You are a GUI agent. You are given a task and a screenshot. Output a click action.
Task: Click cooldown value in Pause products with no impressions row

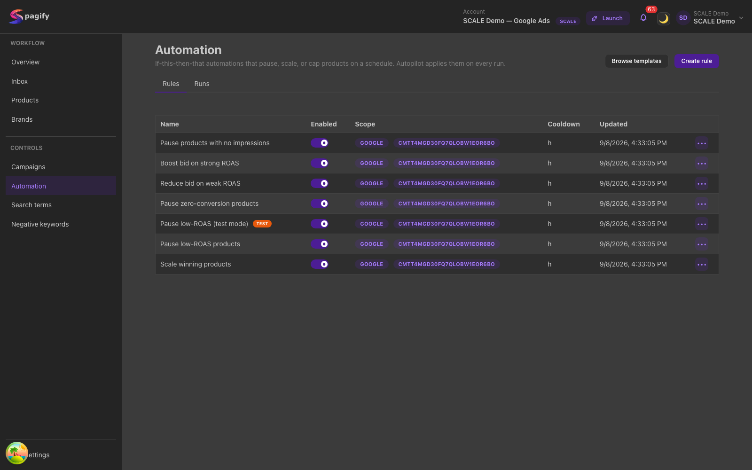click(x=549, y=143)
